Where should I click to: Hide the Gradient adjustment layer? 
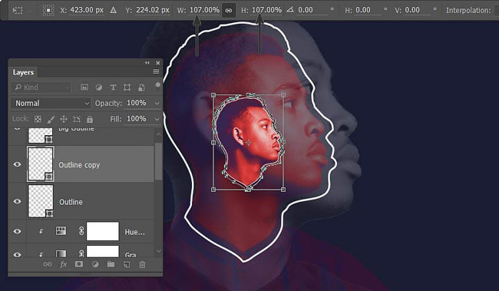tap(17, 254)
